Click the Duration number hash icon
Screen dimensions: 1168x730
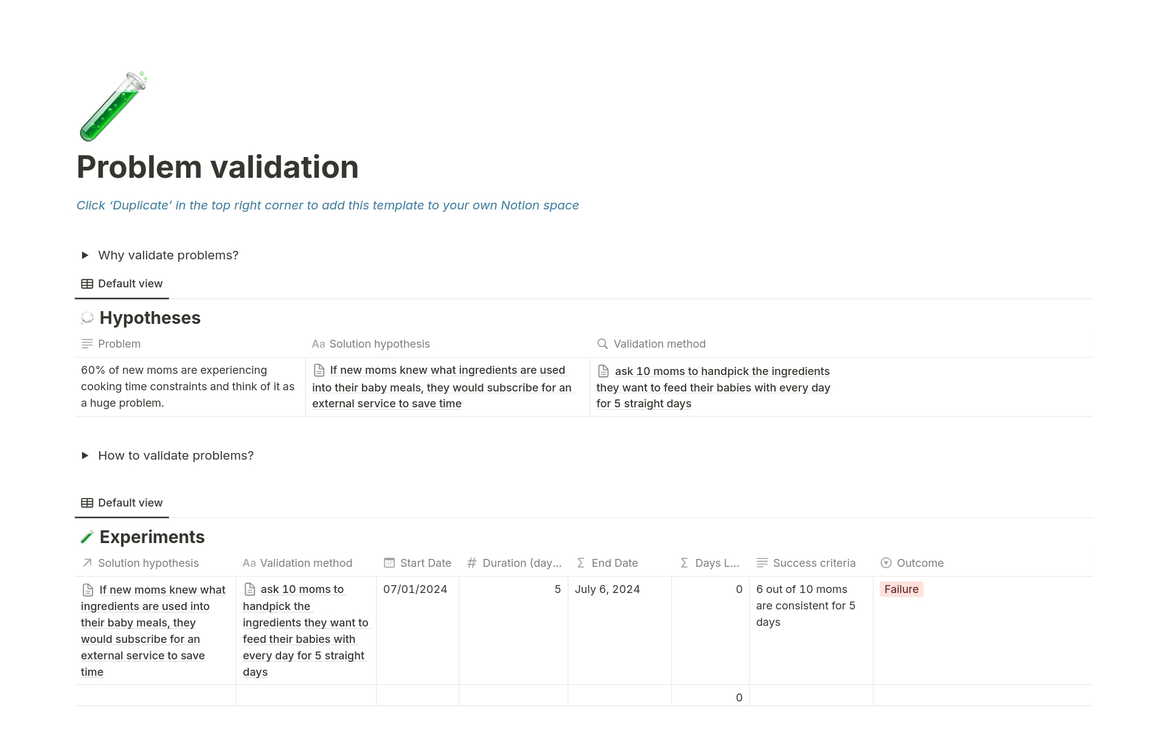471,563
